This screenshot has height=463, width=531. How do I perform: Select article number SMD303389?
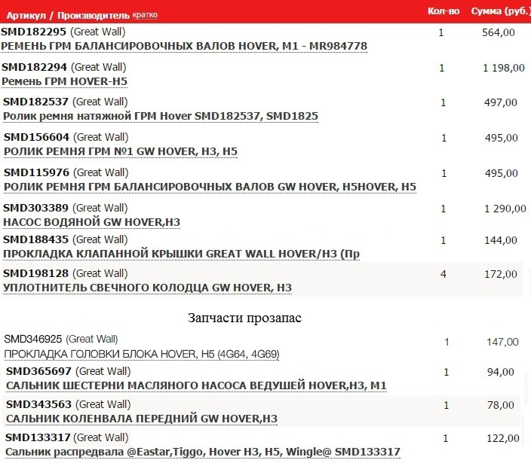pyautogui.click(x=35, y=208)
